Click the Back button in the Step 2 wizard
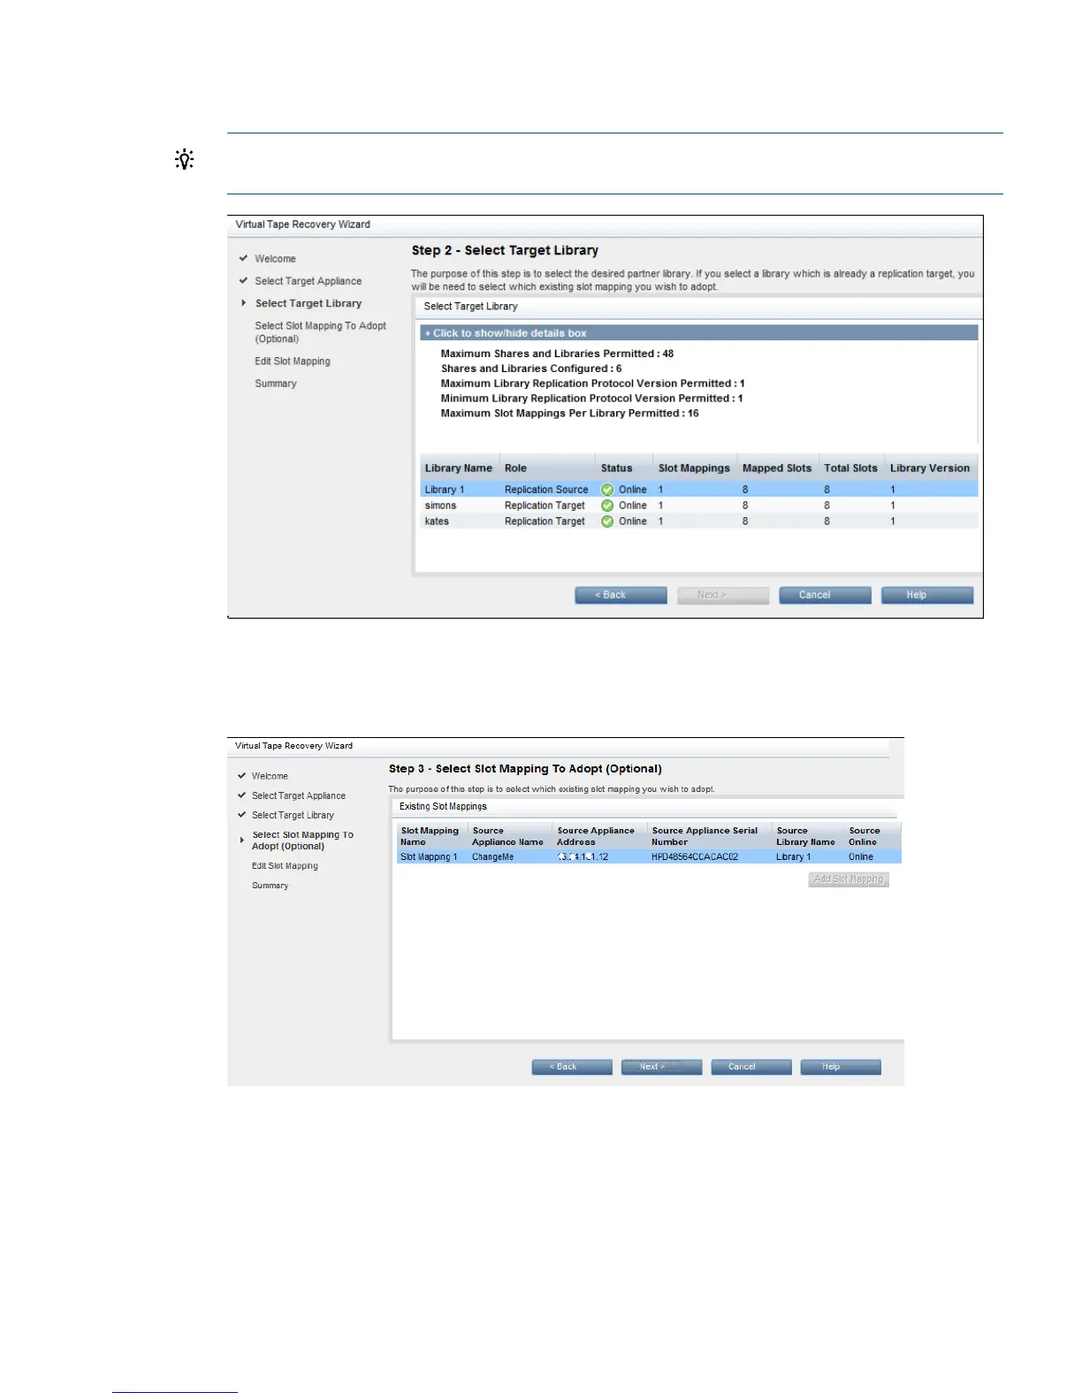The height and width of the screenshot is (1400, 1082). click(x=621, y=595)
